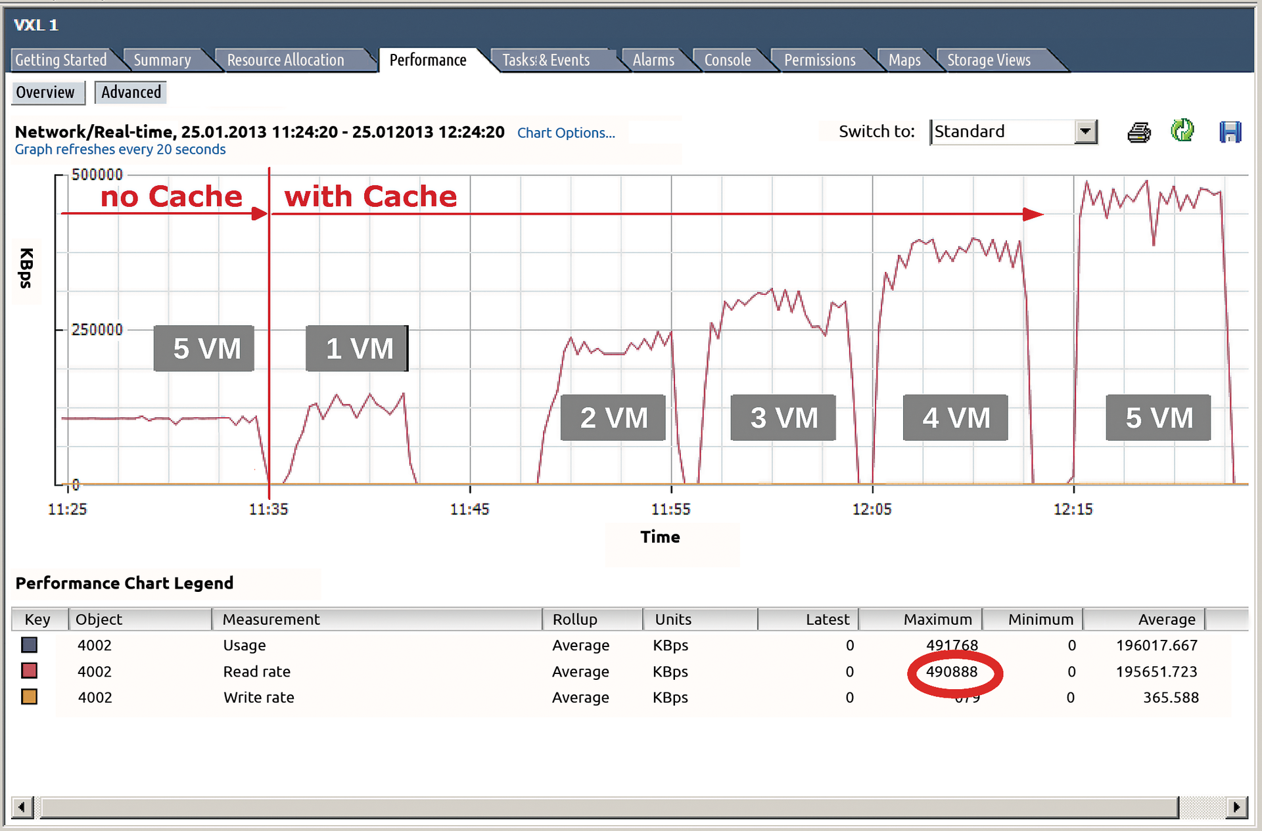Click the left scroll arrow at the bottom
Viewport: 1262px width, 831px height.
tap(22, 807)
